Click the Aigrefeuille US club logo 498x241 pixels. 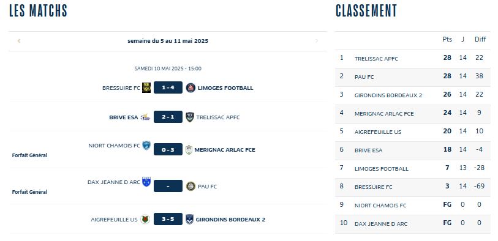(x=145, y=219)
